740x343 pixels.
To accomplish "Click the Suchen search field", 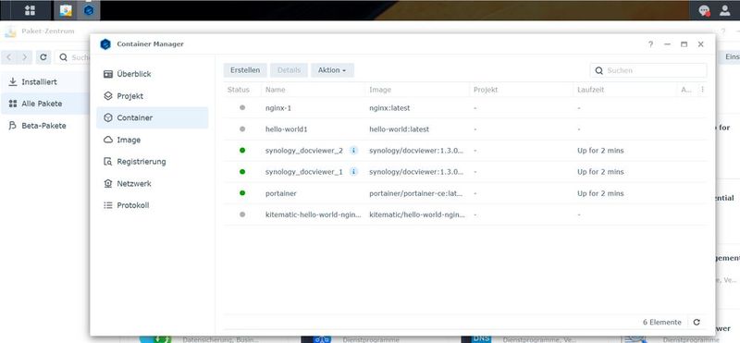I will point(648,70).
